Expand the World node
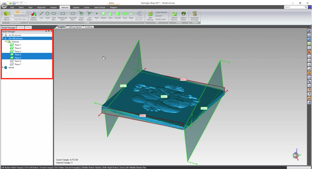 (3, 67)
